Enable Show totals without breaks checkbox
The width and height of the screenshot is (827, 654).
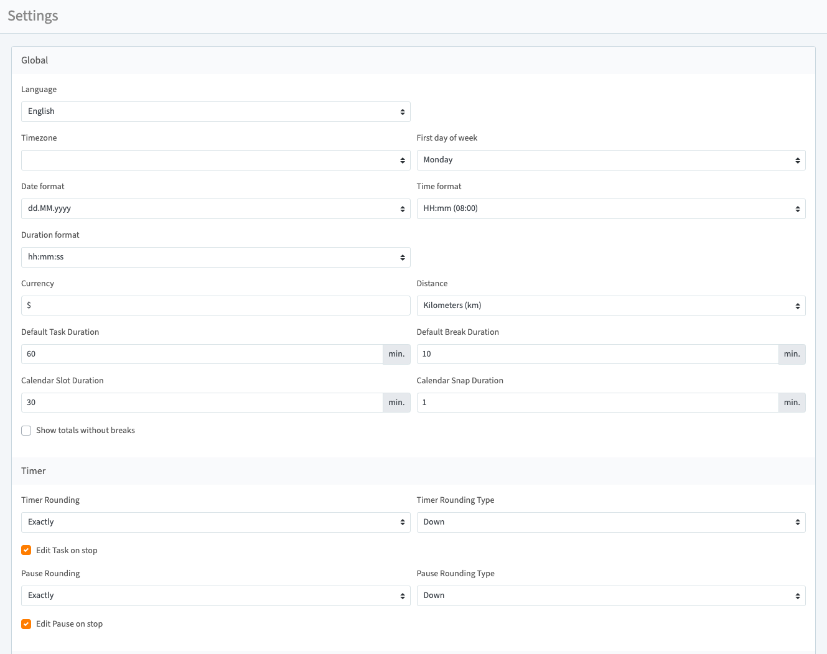pos(26,431)
